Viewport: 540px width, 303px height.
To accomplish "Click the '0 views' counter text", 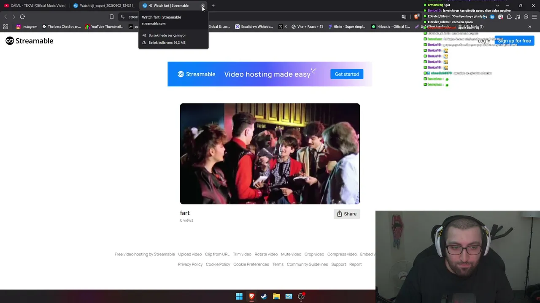I will coord(186,220).
